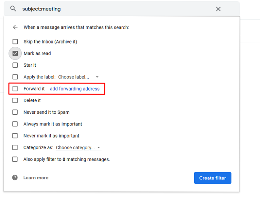Screen dimensions: 260x198
Task: Click the help question mark icon
Action: (15, 178)
